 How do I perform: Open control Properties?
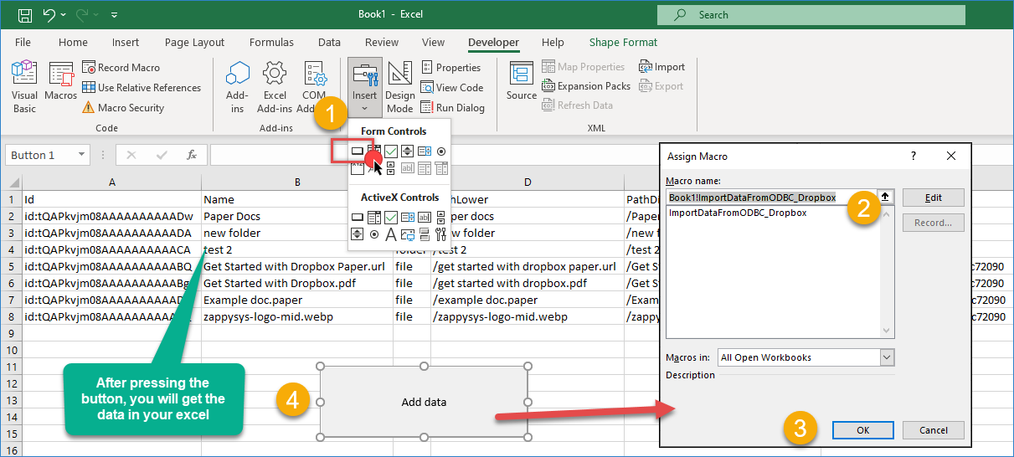[450, 68]
